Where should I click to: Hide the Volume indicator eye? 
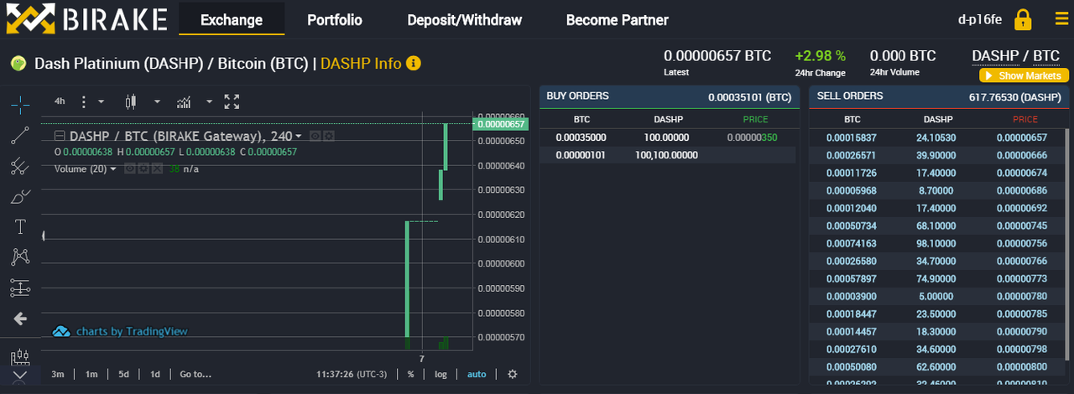click(x=130, y=168)
